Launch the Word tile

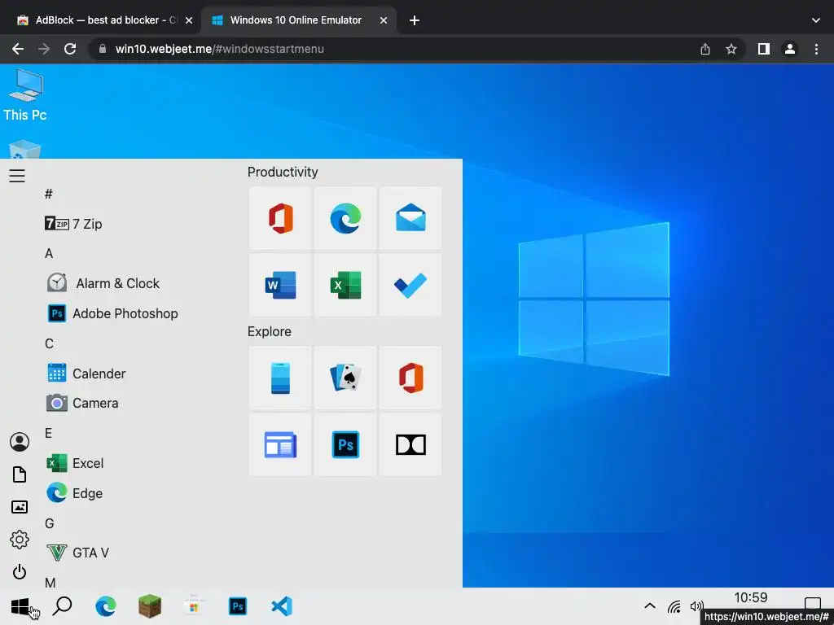[280, 285]
